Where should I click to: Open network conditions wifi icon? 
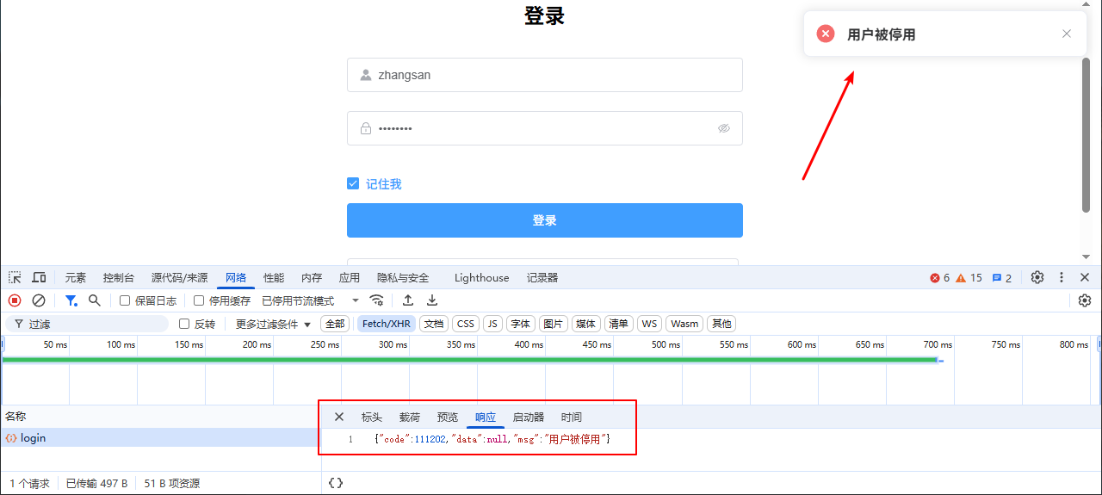click(376, 300)
